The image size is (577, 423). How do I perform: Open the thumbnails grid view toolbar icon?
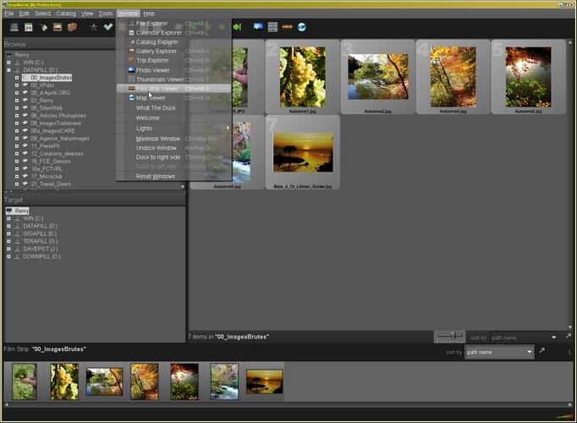point(272,27)
